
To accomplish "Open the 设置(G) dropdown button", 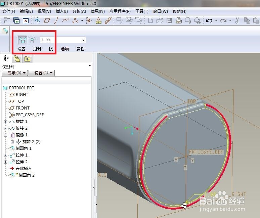I will click(41, 73).
